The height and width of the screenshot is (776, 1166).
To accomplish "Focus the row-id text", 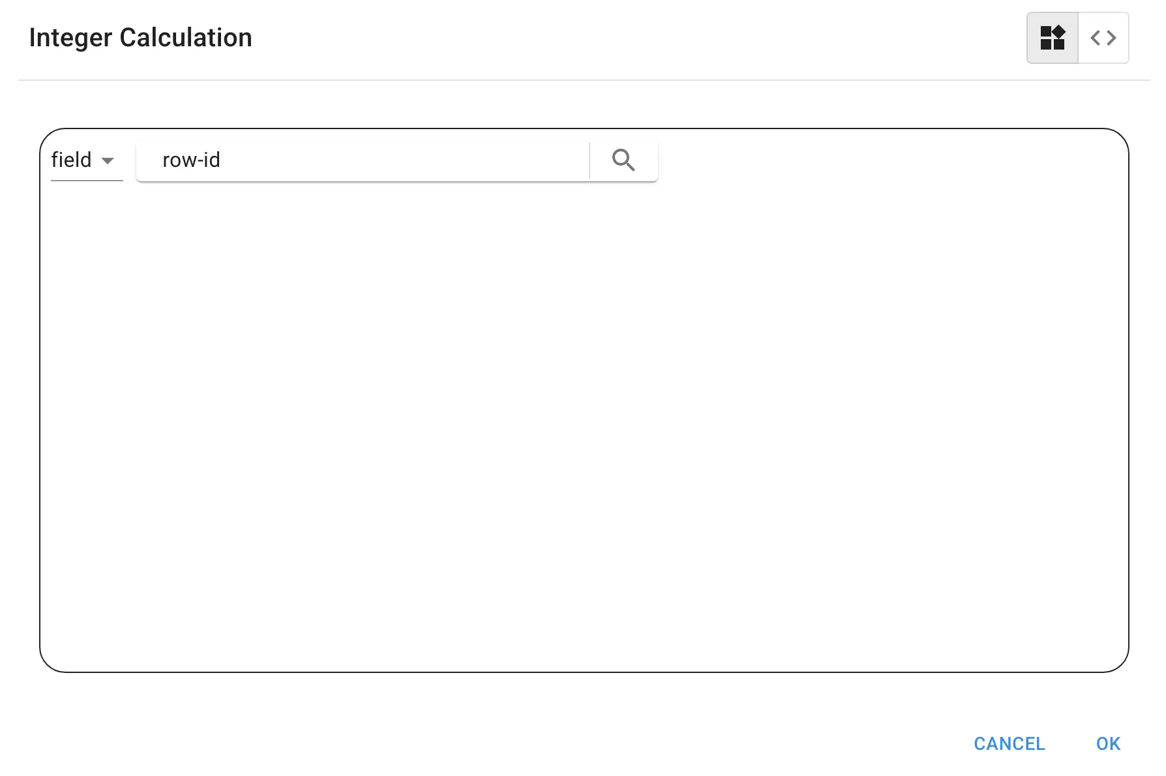I will 192,160.
